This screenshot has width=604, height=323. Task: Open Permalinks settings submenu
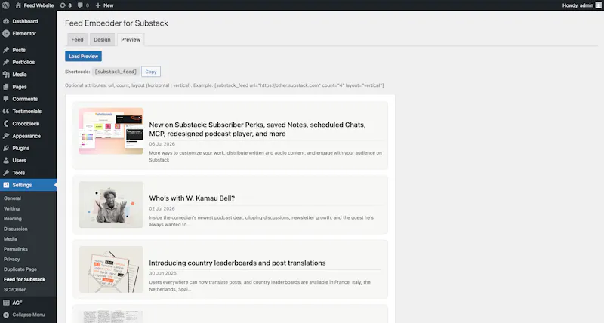pos(16,249)
